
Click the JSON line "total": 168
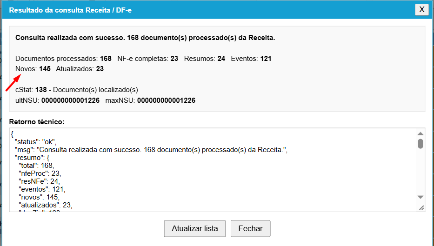(36, 166)
